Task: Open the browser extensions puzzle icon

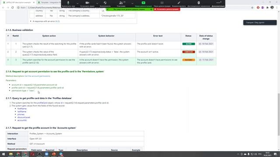Action: coord(267,8)
